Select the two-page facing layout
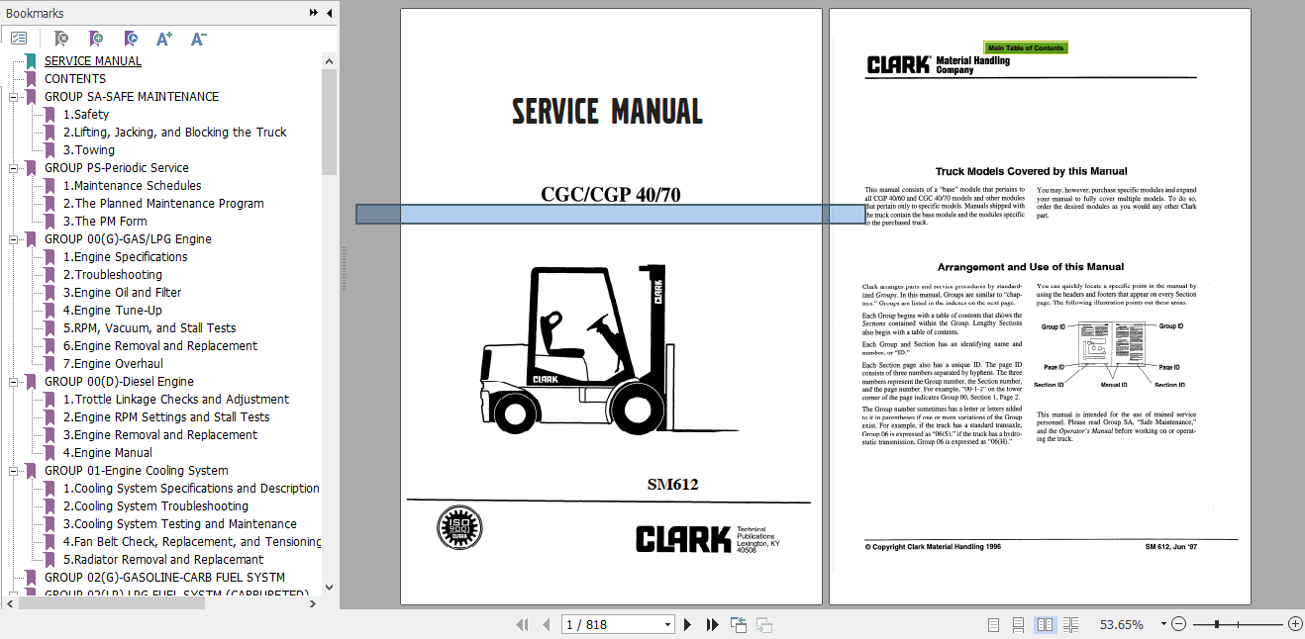The image size is (1305, 639). (x=1045, y=624)
